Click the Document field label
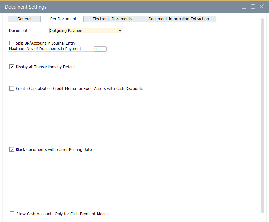This screenshot has width=269, height=222. pyautogui.click(x=18, y=31)
